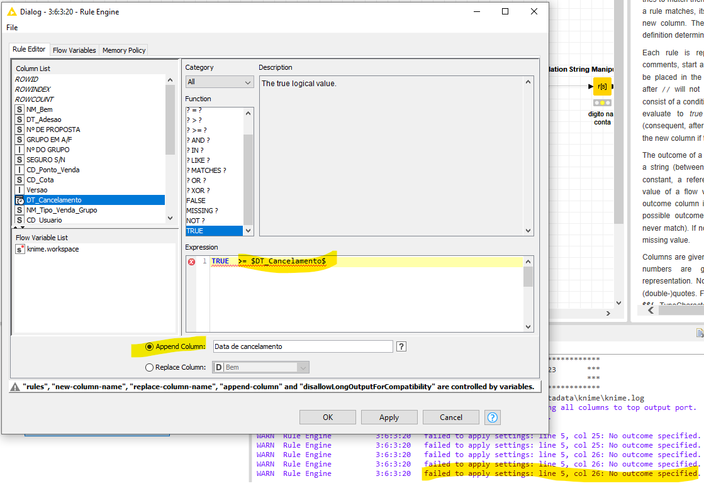The height and width of the screenshot is (486, 704).
Task: Open the Category dropdown showing All
Action: click(220, 82)
